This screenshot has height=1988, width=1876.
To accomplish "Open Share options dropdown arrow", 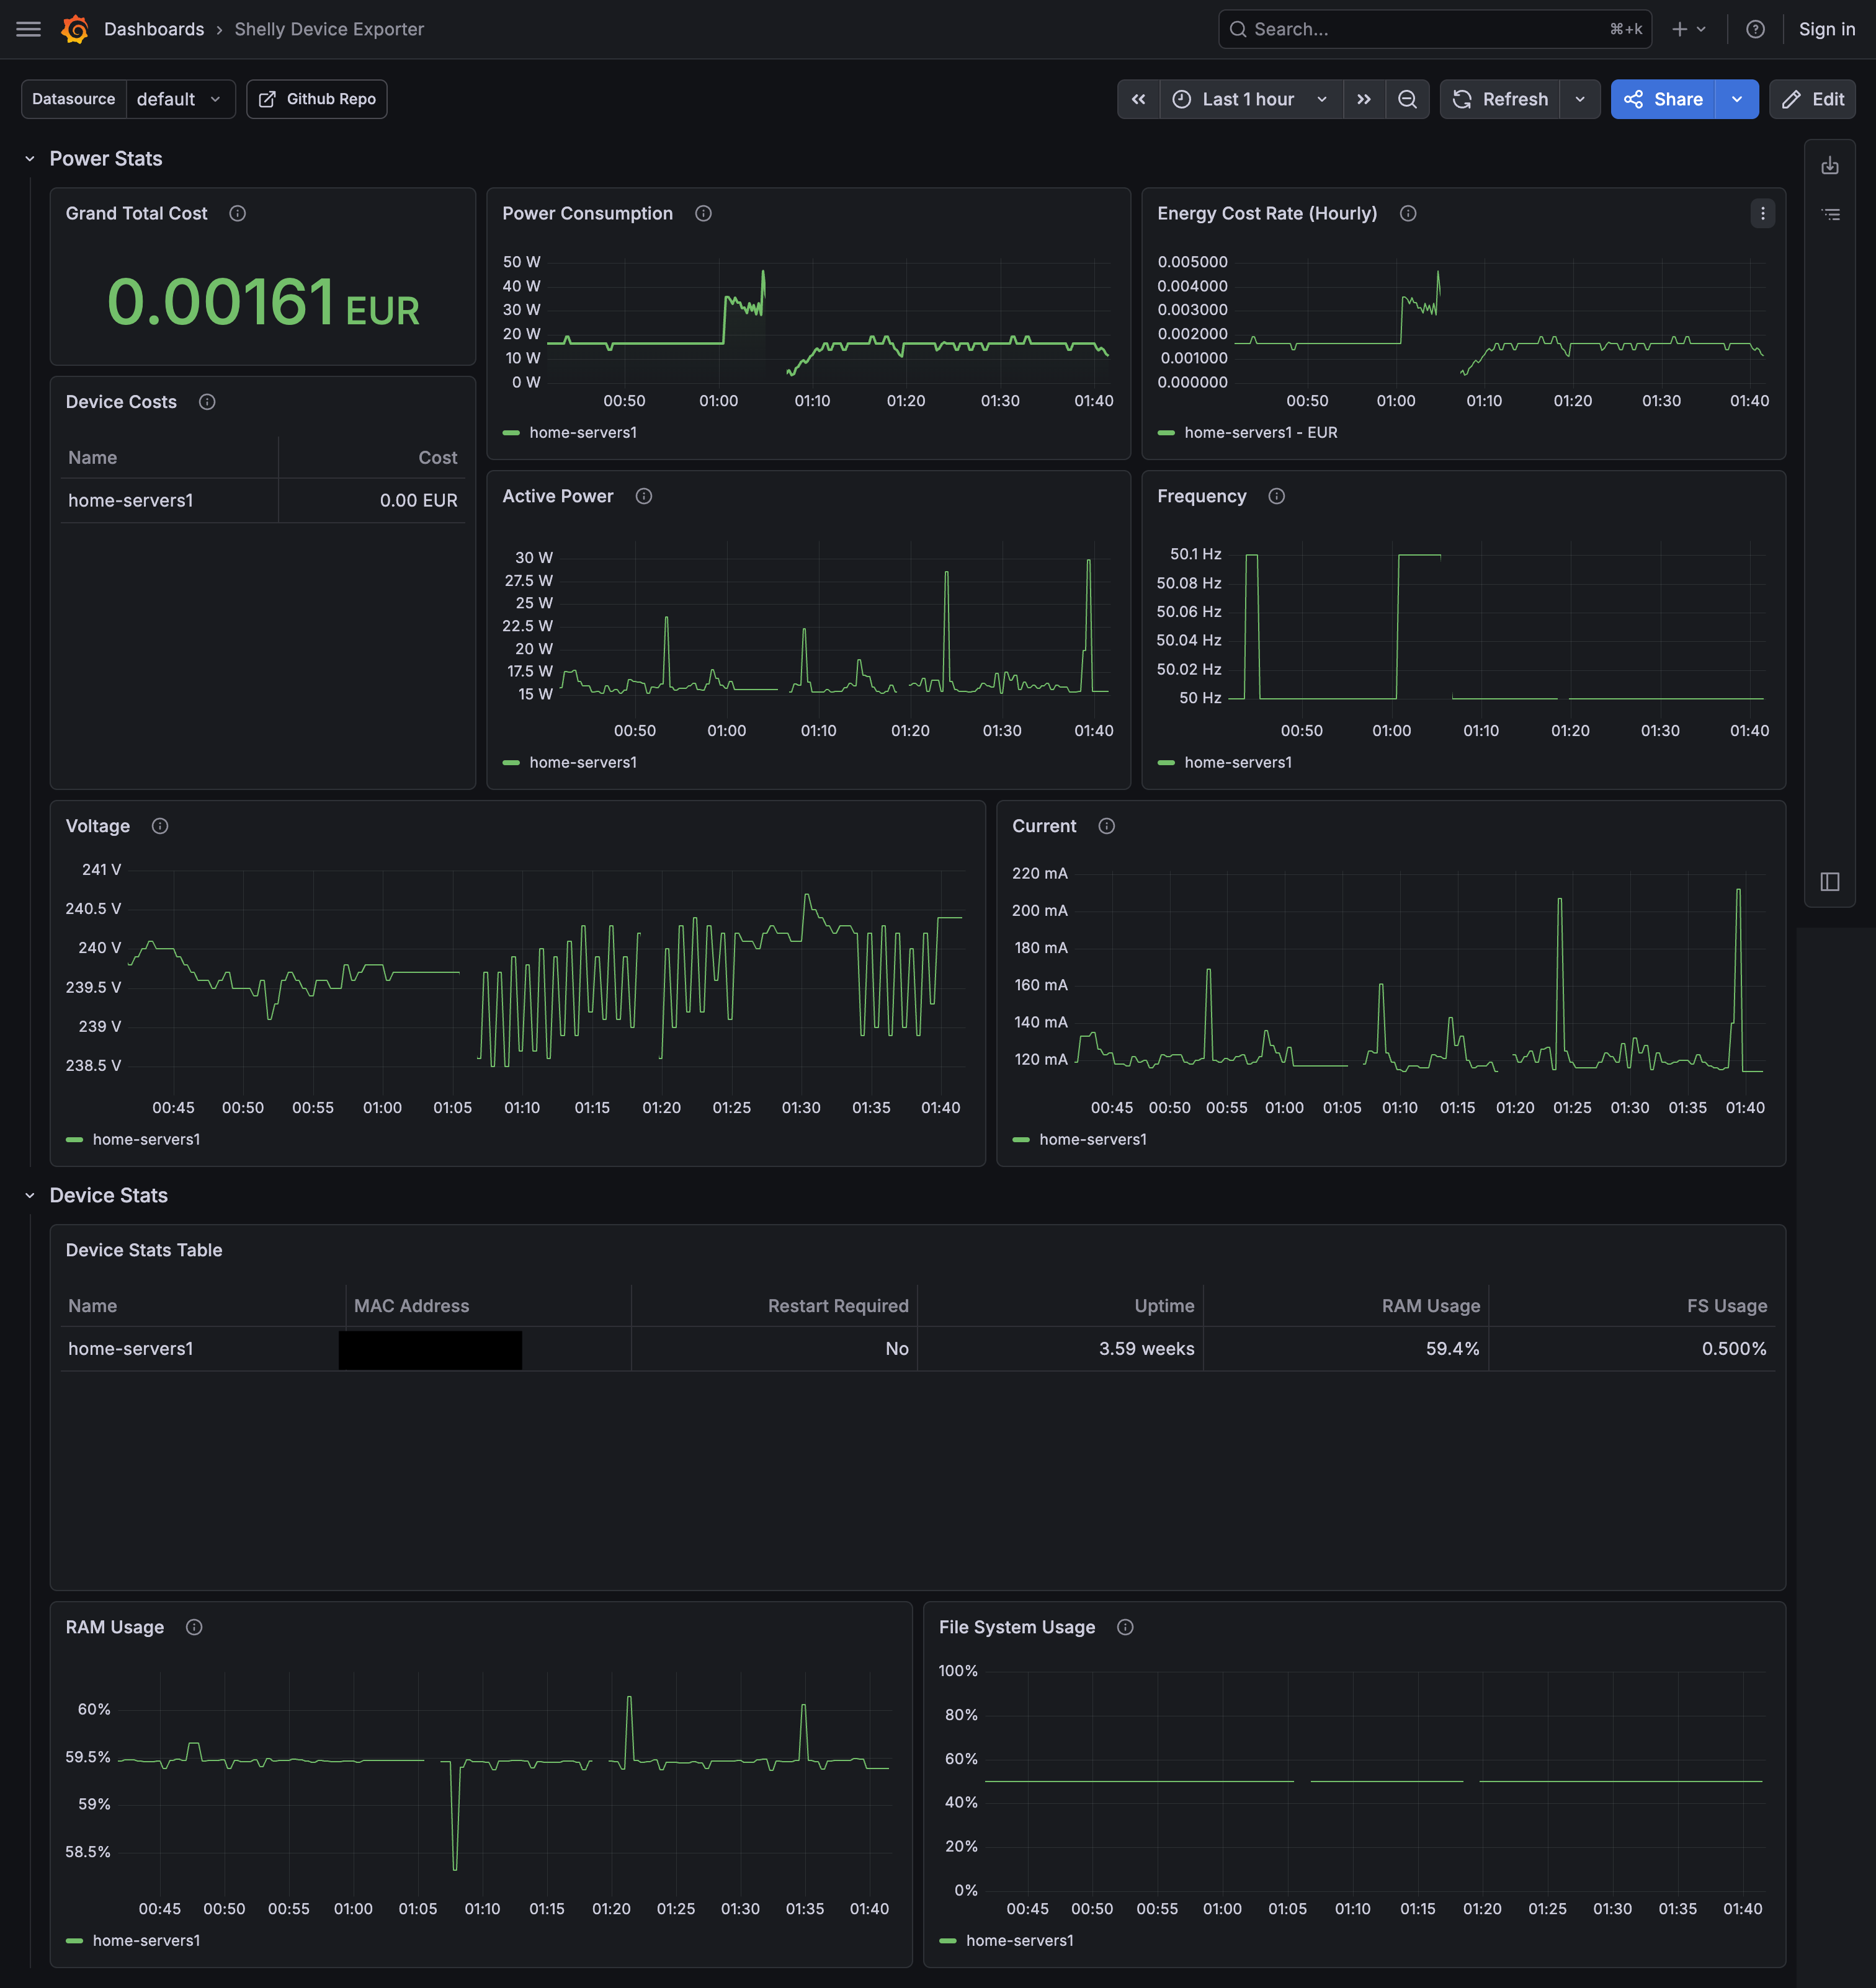I will pyautogui.click(x=1737, y=99).
